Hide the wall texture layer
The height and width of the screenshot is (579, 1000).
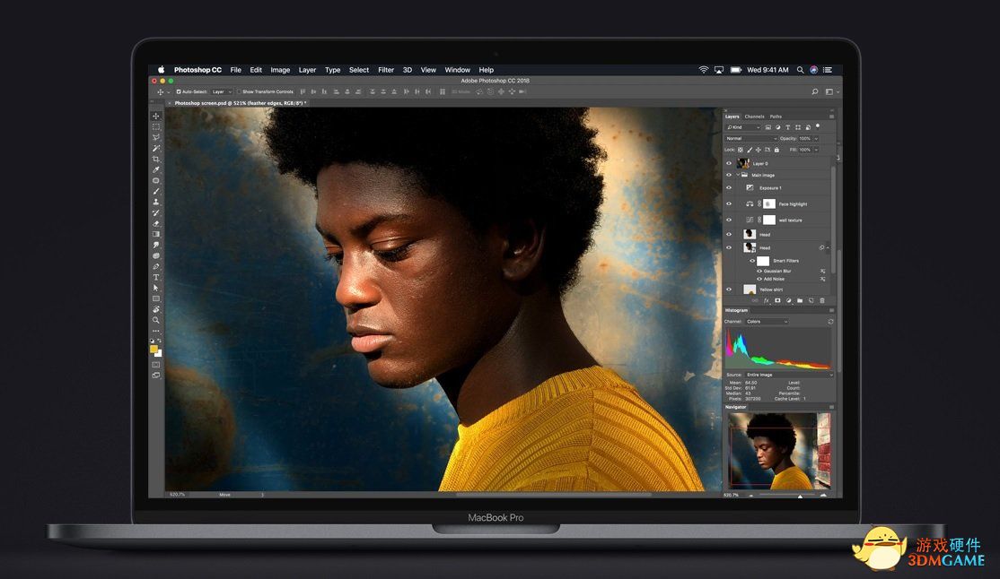click(x=729, y=220)
